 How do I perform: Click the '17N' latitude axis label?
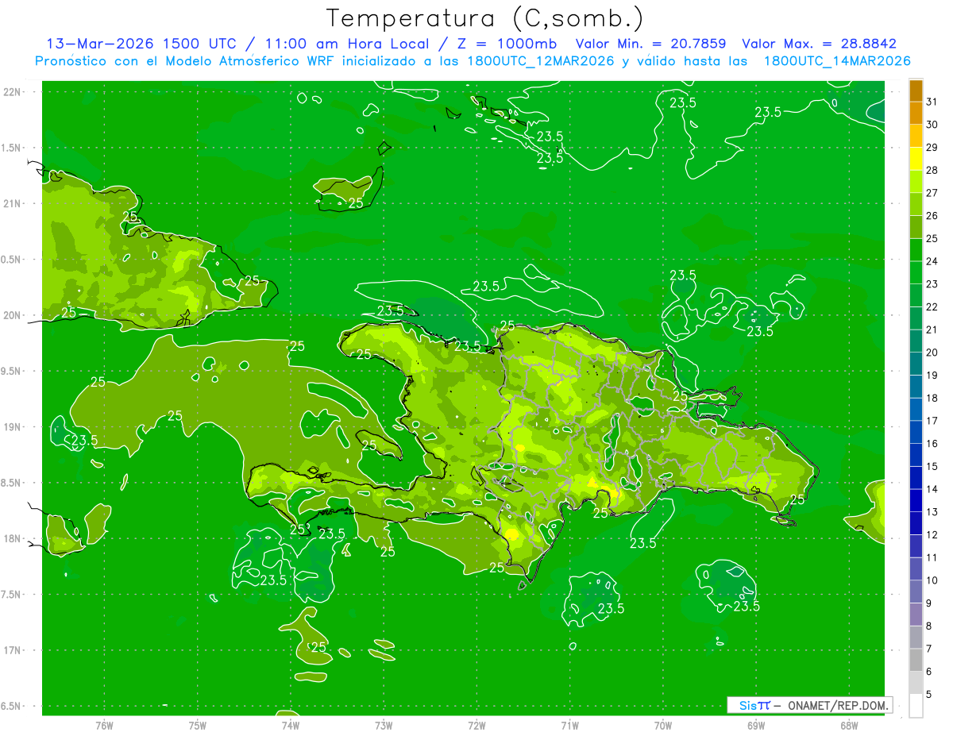click(x=13, y=650)
